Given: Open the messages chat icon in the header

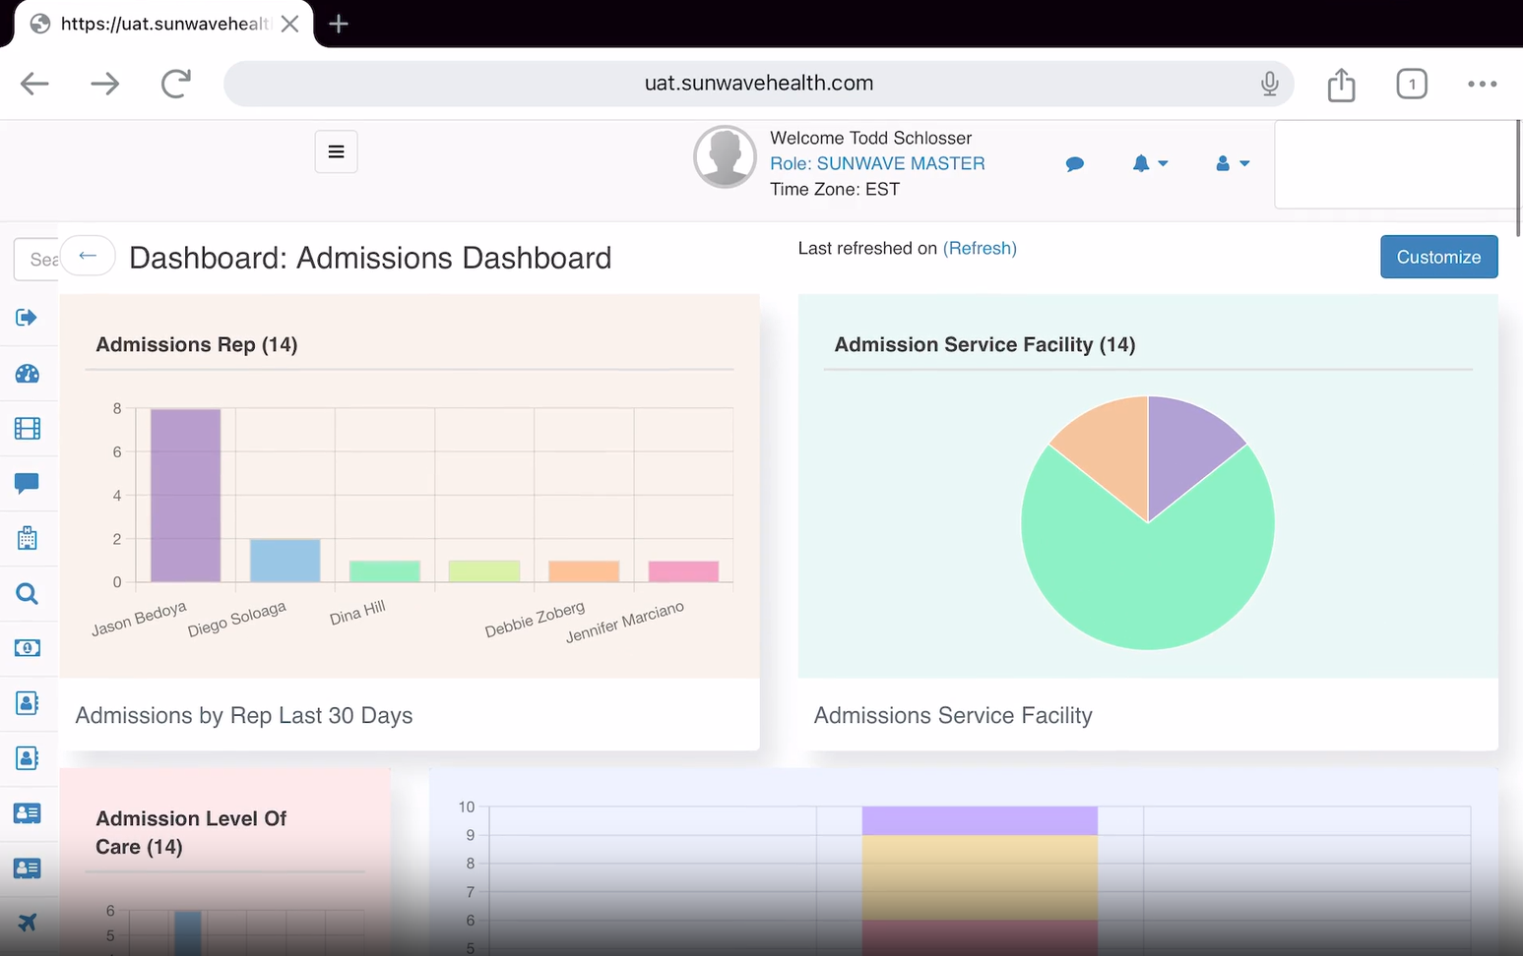Looking at the screenshot, I should point(1074,163).
